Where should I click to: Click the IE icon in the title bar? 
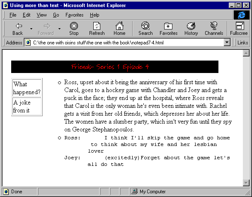click(x=6, y=5)
